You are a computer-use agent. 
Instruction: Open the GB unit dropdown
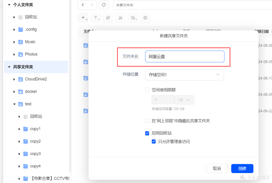(x=184, y=100)
